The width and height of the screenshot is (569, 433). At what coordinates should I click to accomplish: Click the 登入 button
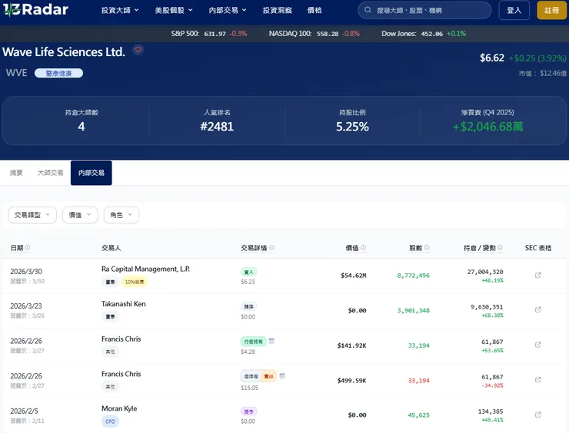point(514,10)
